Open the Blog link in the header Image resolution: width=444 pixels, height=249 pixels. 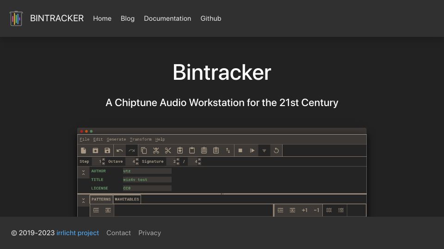click(128, 18)
